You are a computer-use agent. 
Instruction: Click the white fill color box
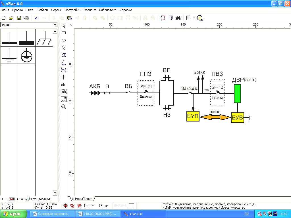(x=131, y=206)
